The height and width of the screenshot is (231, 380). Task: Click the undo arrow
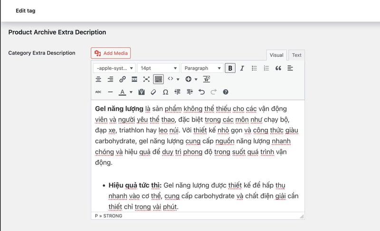pos(201,92)
